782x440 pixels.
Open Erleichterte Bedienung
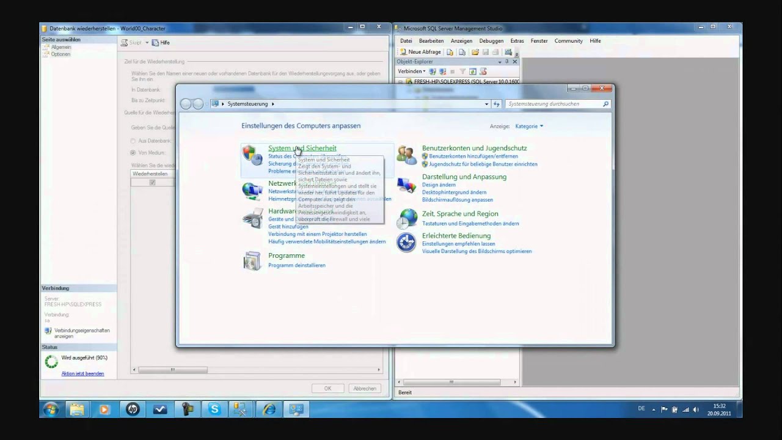[456, 236]
